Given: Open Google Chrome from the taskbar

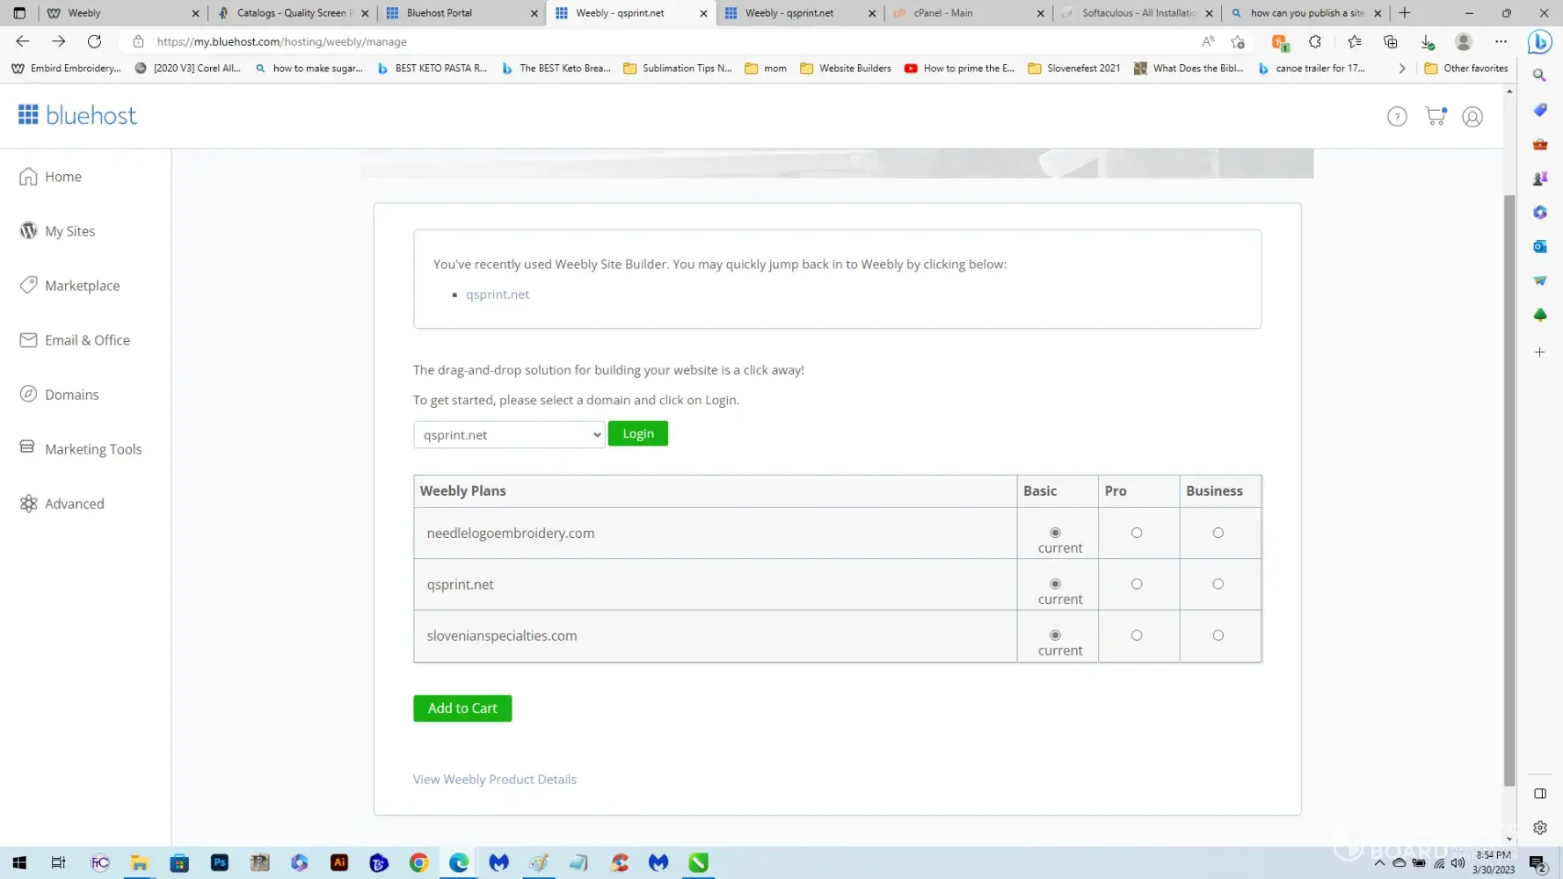Looking at the screenshot, I should (418, 863).
